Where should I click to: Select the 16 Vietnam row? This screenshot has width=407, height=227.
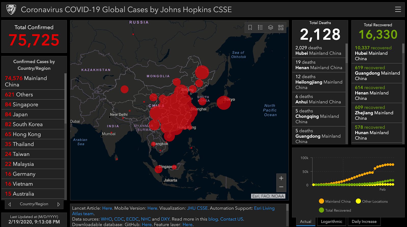tap(33, 184)
